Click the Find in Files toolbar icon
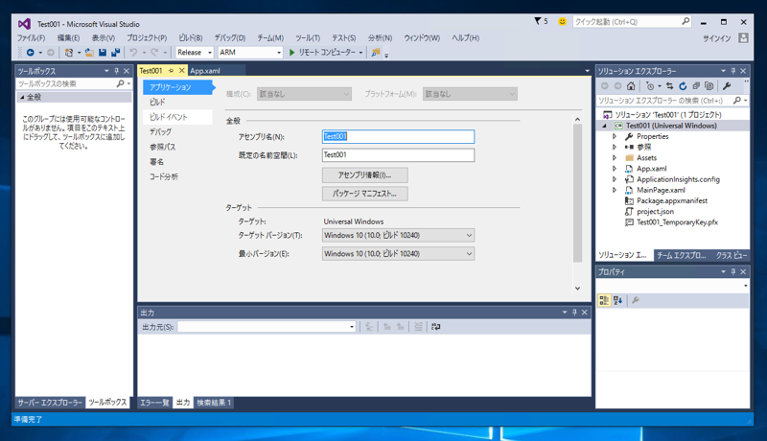The image size is (767, 441). click(375, 53)
